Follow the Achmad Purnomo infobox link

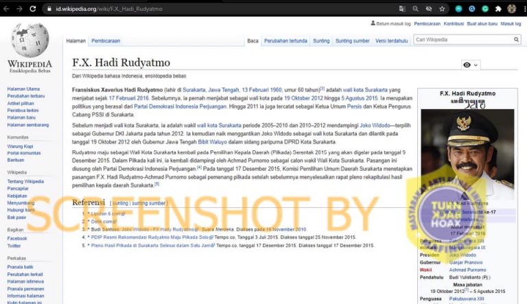click(x=467, y=270)
